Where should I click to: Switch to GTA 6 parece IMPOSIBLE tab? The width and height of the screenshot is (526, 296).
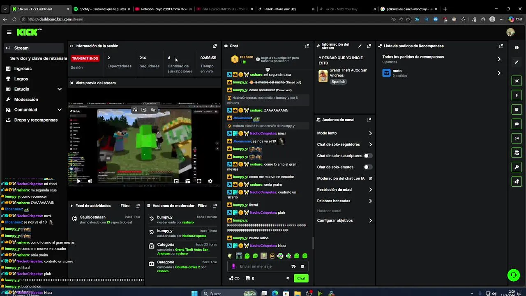pos(224,9)
